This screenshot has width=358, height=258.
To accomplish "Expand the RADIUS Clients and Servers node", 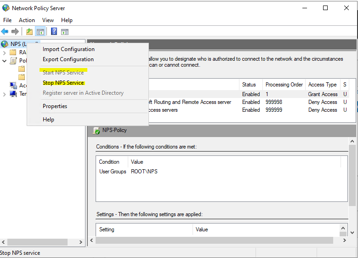I will 5,52.
